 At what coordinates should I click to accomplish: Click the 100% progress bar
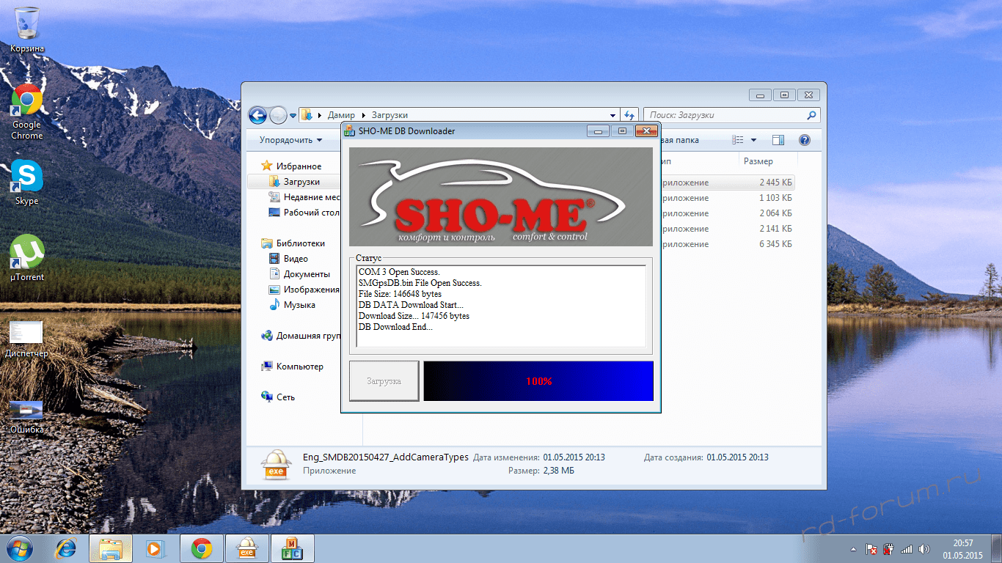[538, 381]
